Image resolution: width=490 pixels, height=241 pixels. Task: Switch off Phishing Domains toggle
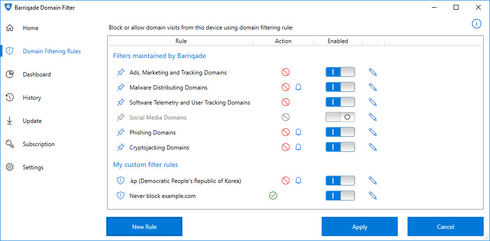tap(340, 132)
